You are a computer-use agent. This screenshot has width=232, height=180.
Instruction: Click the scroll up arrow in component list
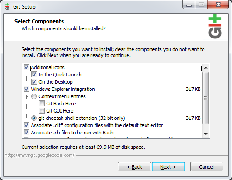click(x=206, y=68)
